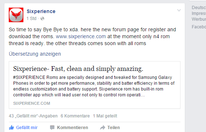View the 43 Gefällt mir-Angaben list

[33, 116]
